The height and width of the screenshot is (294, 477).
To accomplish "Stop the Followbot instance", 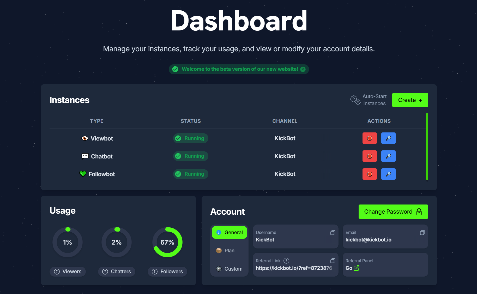I will pos(370,174).
